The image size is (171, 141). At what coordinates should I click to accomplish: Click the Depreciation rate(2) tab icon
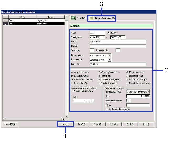pyautogui.click(x=92, y=18)
